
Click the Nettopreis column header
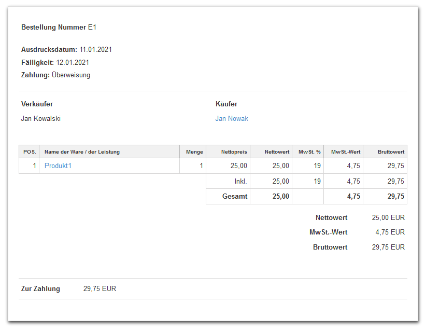[234, 152]
